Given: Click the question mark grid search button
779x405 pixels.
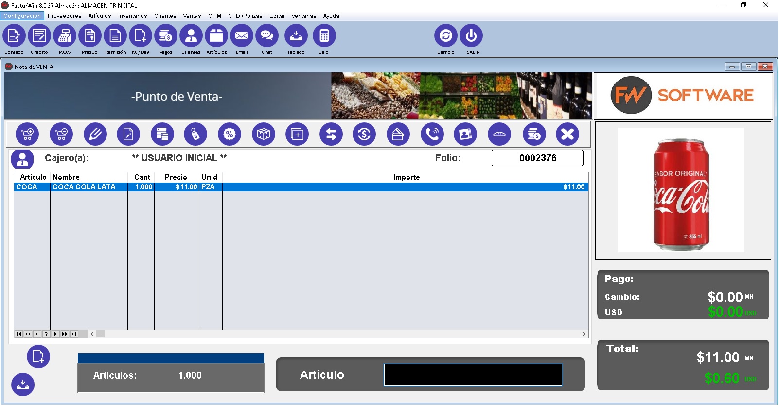Looking at the screenshot, I should 46,334.
